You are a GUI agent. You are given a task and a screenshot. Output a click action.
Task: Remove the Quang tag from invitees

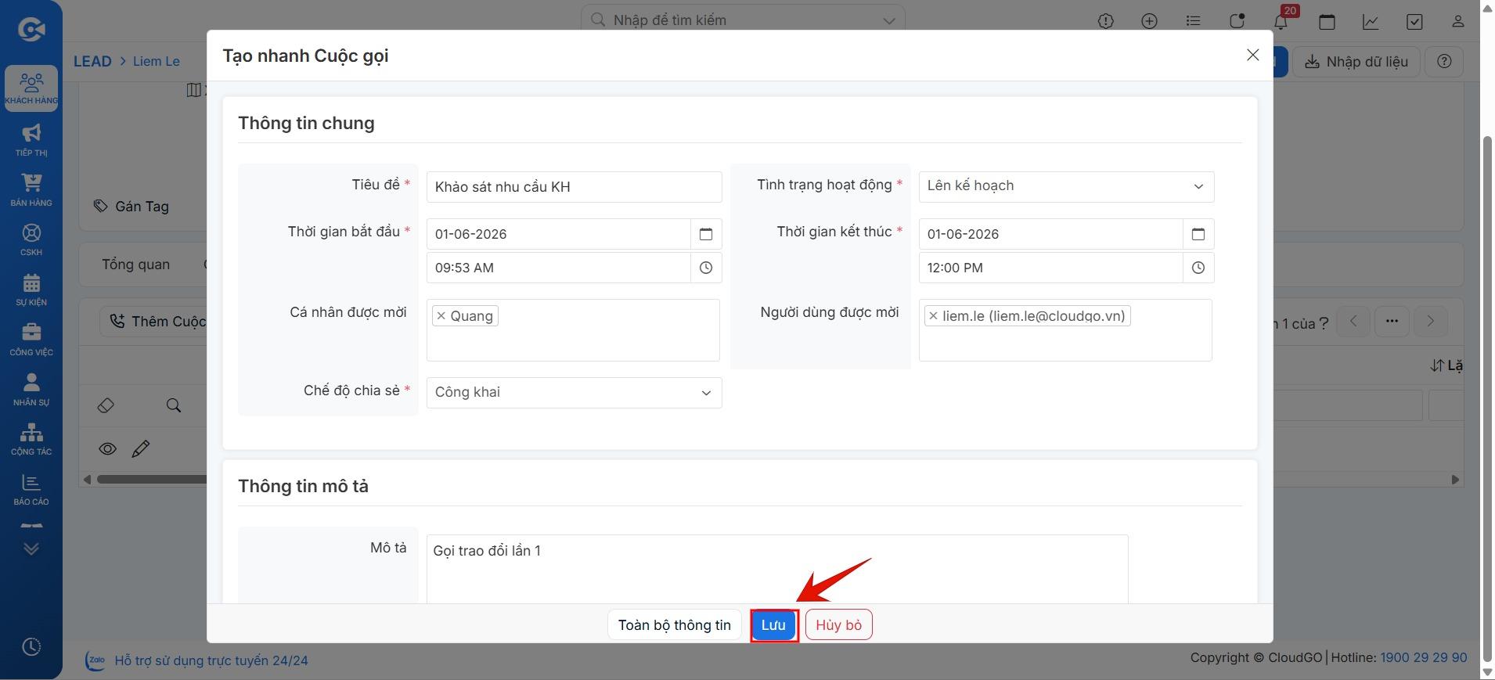[441, 316]
